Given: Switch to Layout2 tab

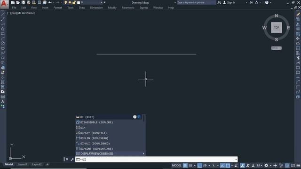Looking at the screenshot, I should (x=37, y=164).
